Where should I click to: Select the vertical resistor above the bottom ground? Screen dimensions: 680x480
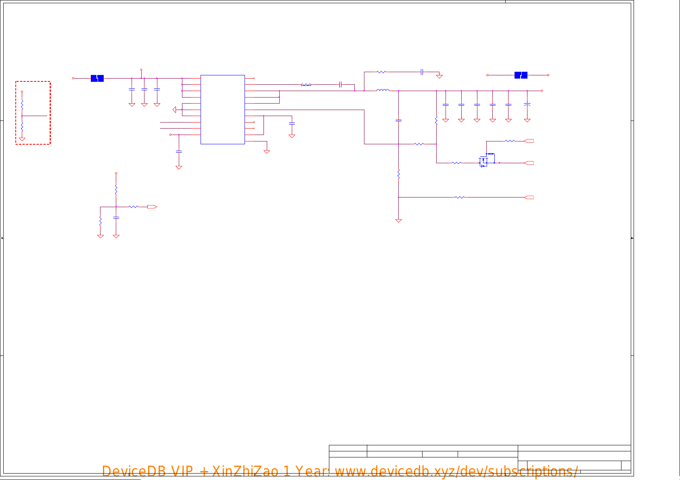pyautogui.click(x=398, y=174)
